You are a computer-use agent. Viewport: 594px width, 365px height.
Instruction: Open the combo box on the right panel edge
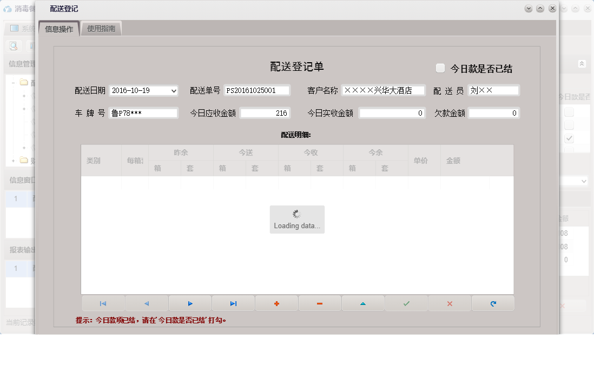point(583,181)
